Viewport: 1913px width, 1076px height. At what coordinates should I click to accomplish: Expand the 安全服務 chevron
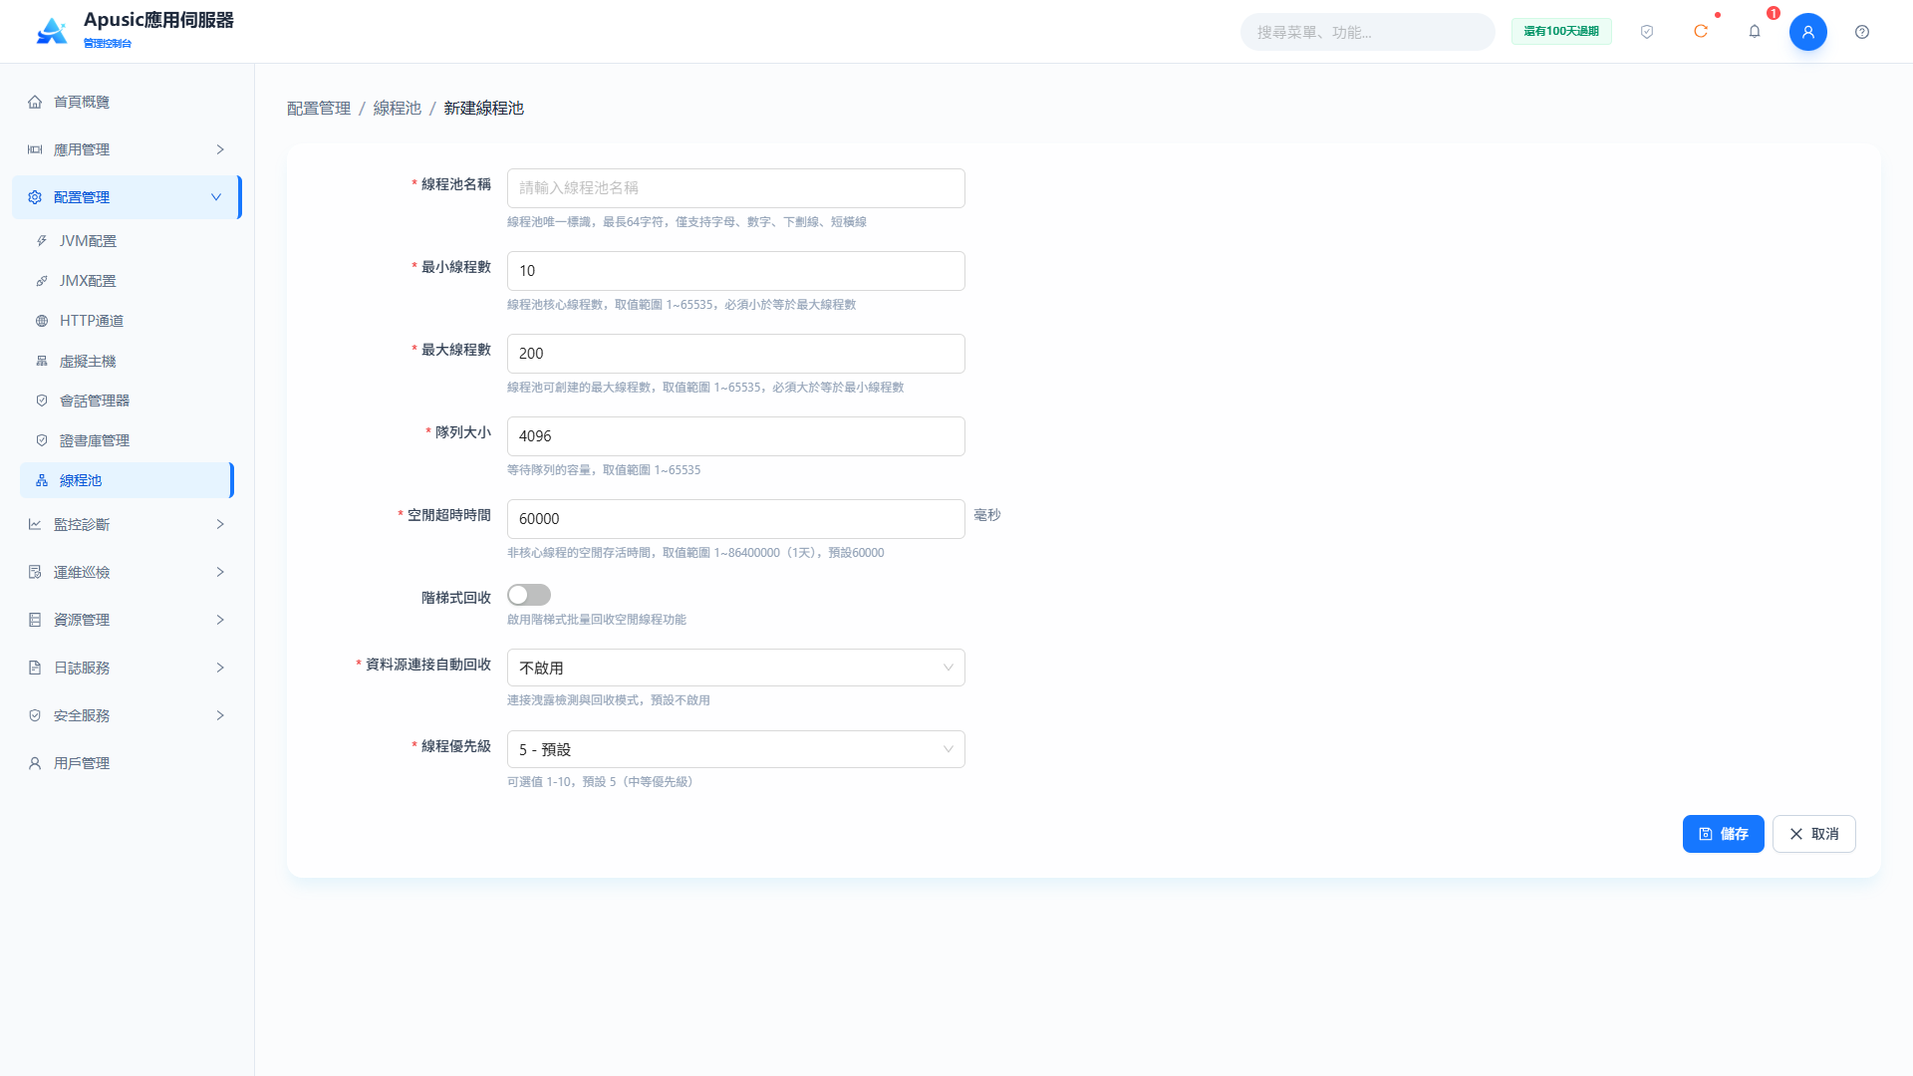(220, 715)
